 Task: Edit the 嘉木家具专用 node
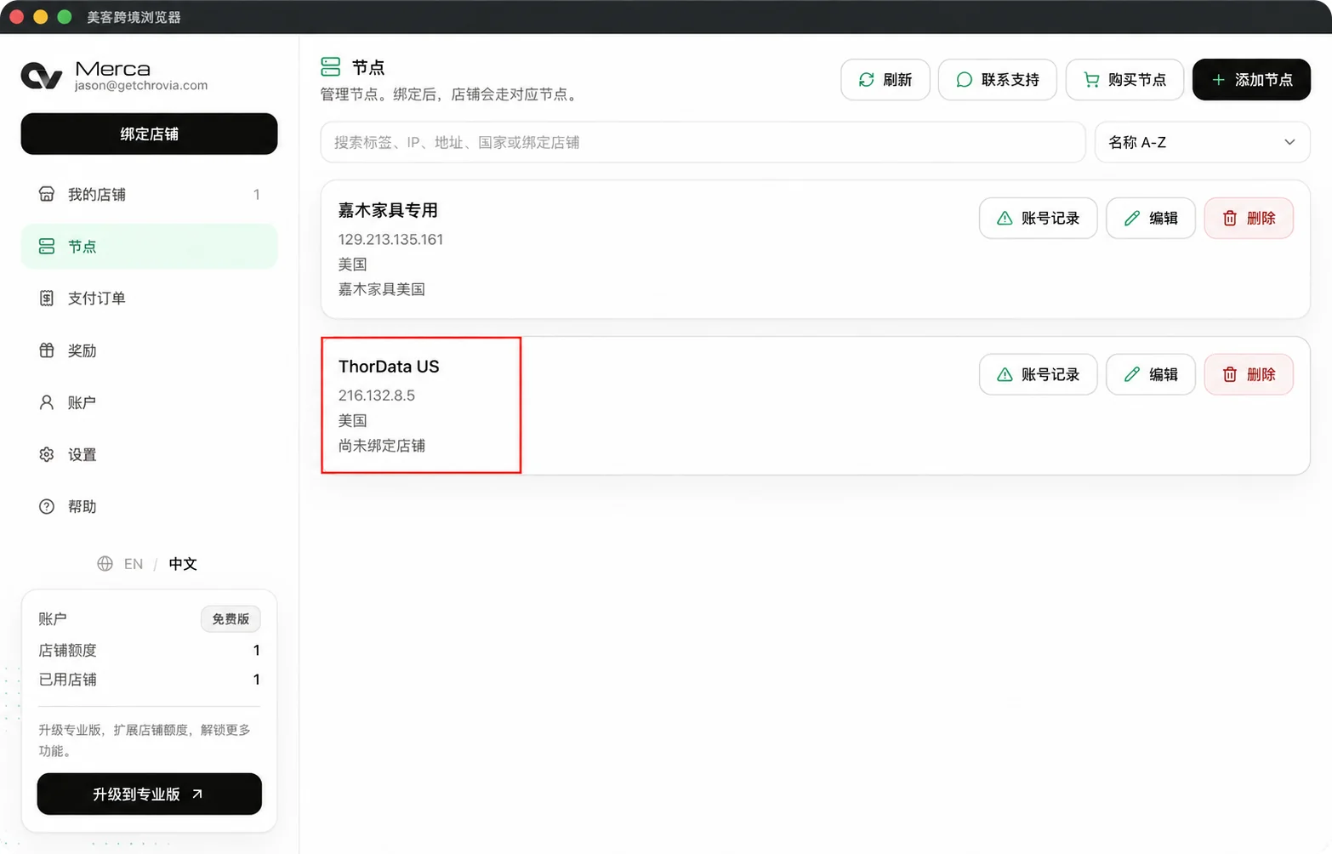tap(1150, 218)
